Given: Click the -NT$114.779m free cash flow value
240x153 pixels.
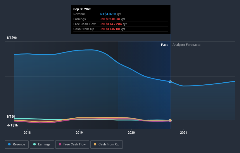Looking at the screenshot, I should (x=111, y=24).
